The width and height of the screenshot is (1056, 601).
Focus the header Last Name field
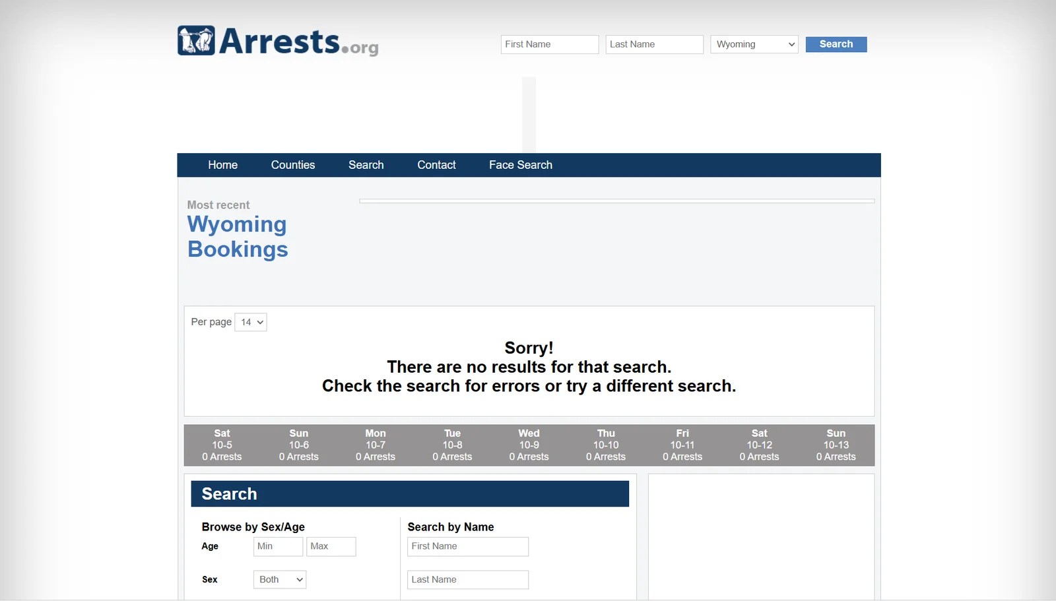(655, 44)
